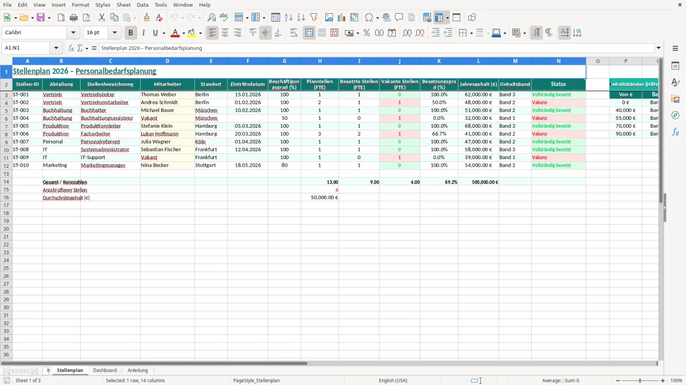The width and height of the screenshot is (686, 385).
Task: Insert an image
Action: (x=329, y=18)
